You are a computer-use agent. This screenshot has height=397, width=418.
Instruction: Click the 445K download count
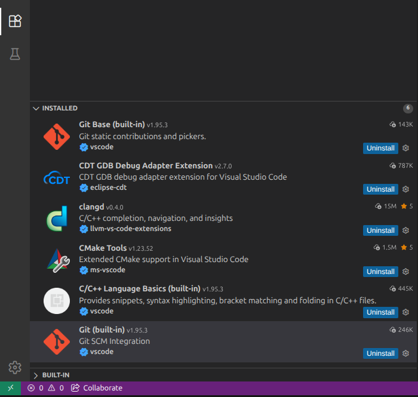(405, 288)
